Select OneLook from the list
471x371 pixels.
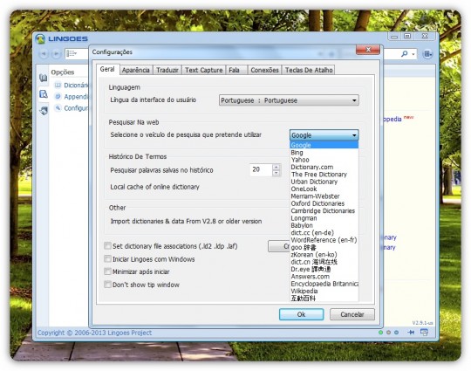tap(324, 189)
